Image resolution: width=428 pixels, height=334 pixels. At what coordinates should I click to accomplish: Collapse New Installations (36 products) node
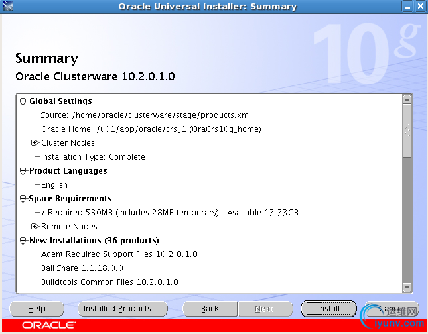coord(23,241)
